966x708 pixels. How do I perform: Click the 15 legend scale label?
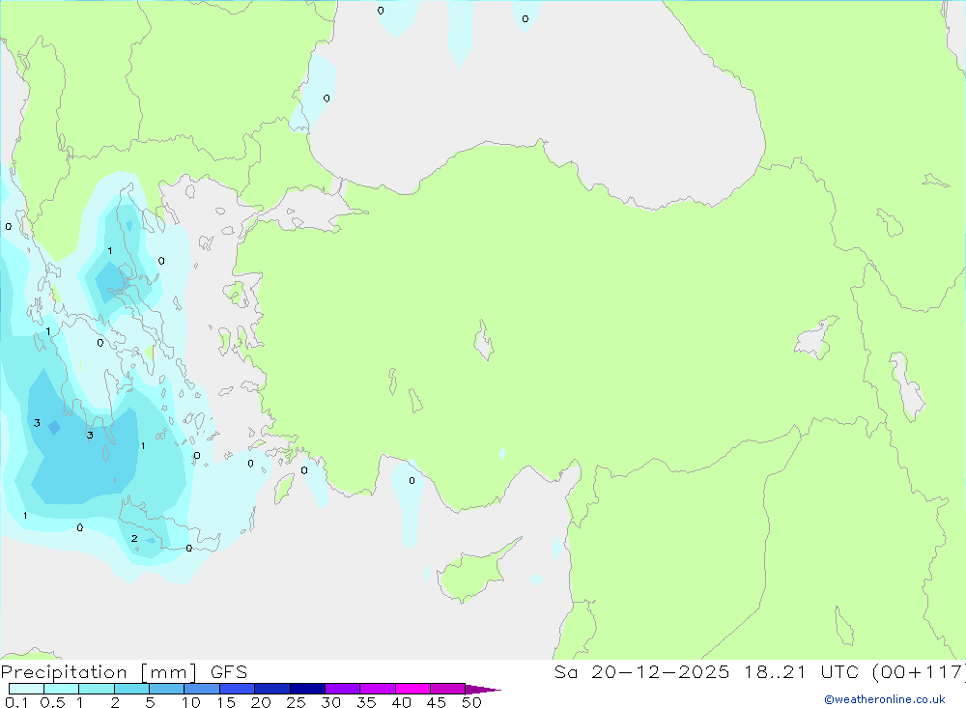226,702
